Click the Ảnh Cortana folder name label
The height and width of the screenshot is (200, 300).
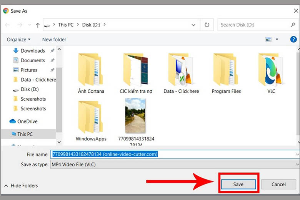[x=91, y=91]
